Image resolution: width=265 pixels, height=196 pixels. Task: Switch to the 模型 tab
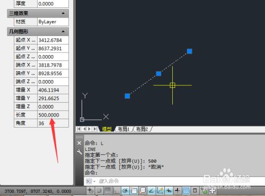coord(107,129)
